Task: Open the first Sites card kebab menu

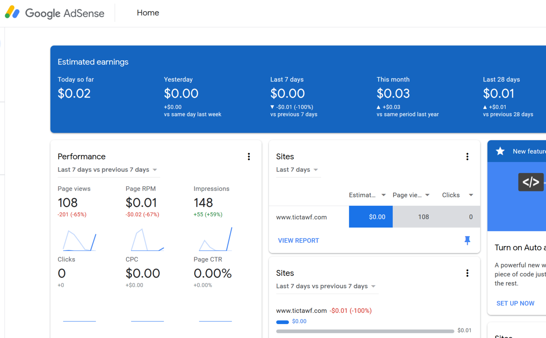Action: [467, 157]
